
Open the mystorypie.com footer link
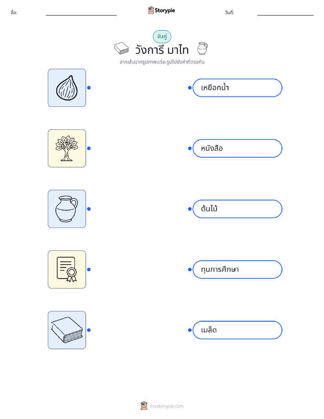[x=166, y=406]
